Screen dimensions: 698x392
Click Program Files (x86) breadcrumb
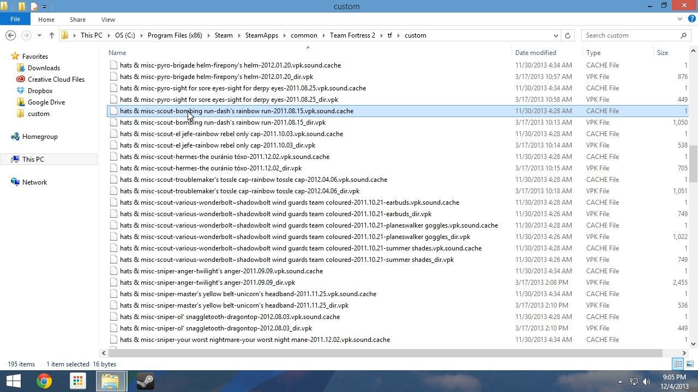point(174,35)
